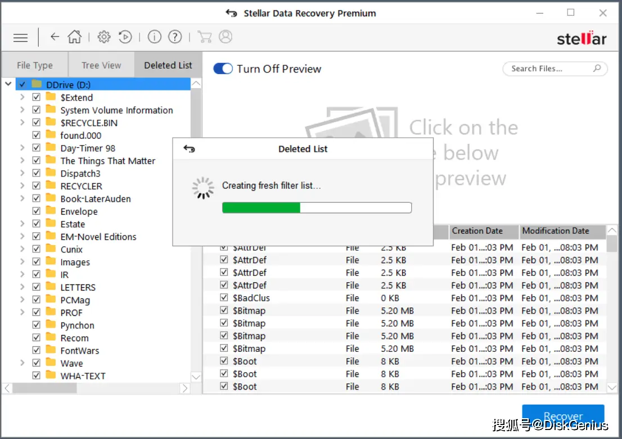Expand the Dispatch3 folder
Screen dimensions: 622x439
[x=22, y=173]
